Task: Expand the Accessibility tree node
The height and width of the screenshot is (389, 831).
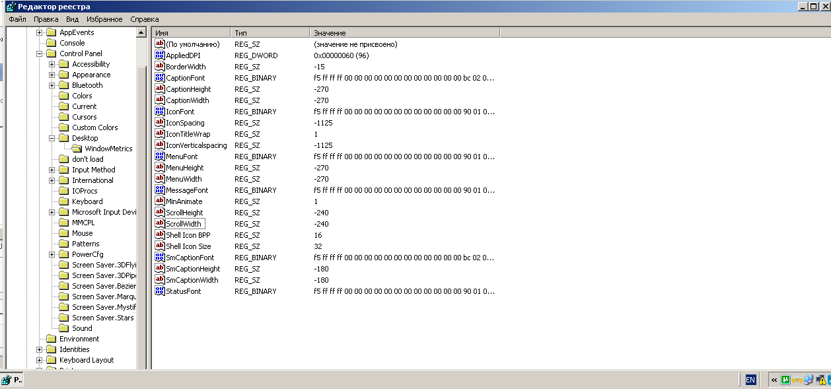Action: (x=52, y=64)
